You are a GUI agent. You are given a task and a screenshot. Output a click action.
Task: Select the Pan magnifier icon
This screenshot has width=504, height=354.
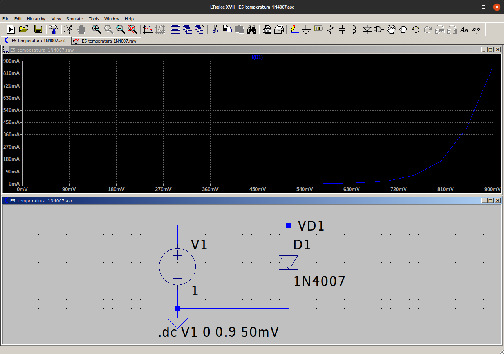click(108, 29)
